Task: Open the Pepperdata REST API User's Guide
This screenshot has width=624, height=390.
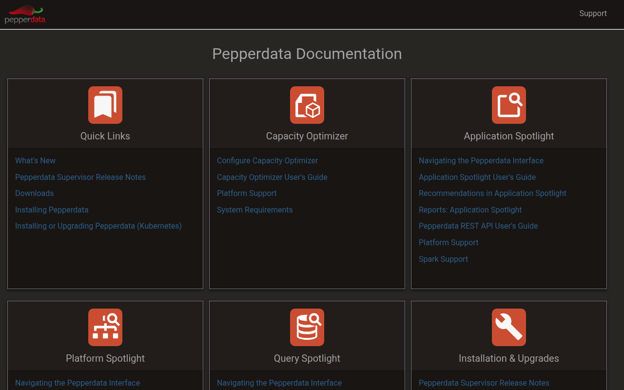Action: 478,226
